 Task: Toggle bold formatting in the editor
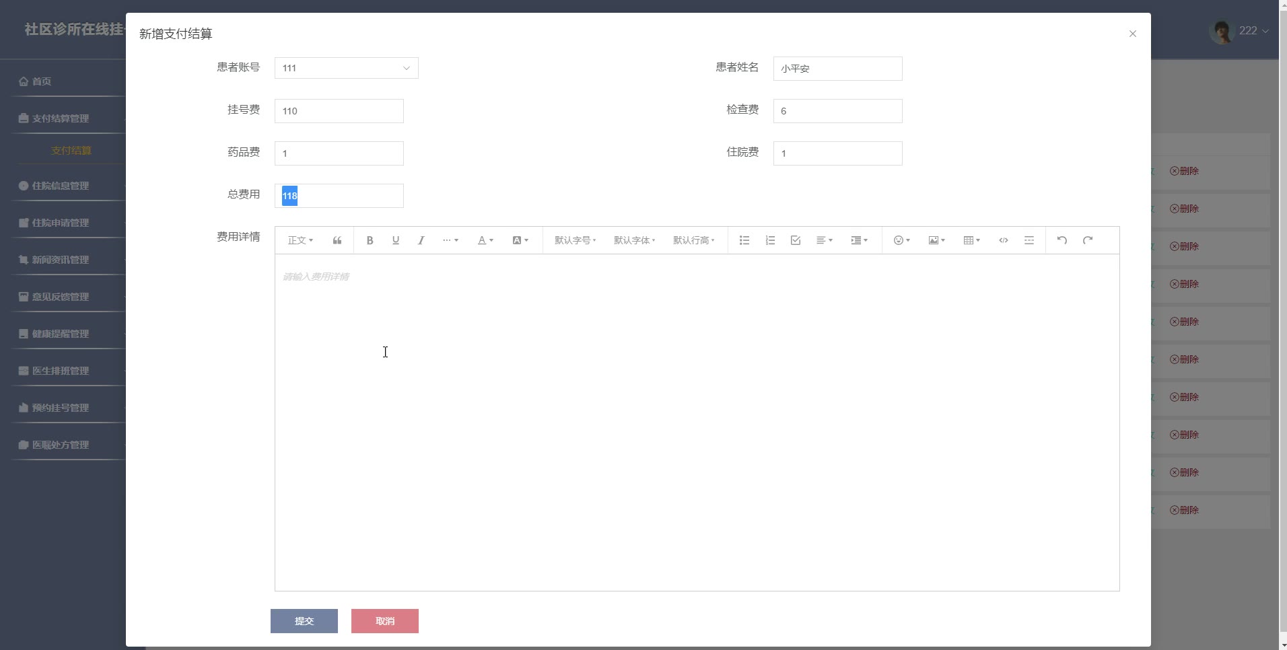pos(370,240)
